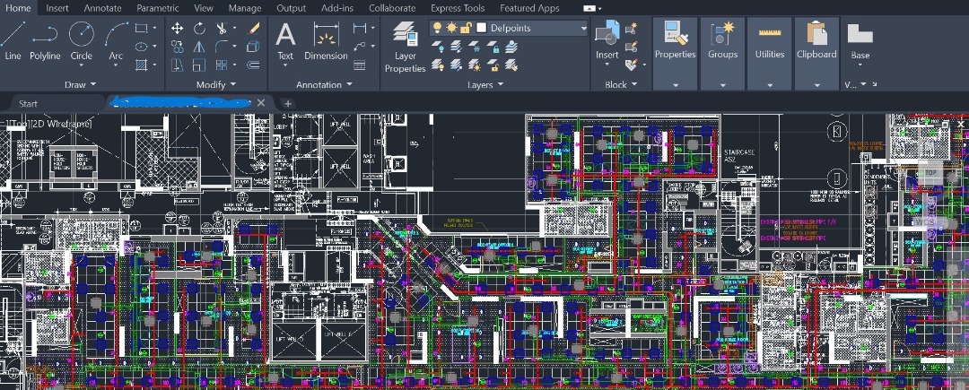The width and height of the screenshot is (969, 390).
Task: Choose the Hatch tool
Action: (x=142, y=65)
